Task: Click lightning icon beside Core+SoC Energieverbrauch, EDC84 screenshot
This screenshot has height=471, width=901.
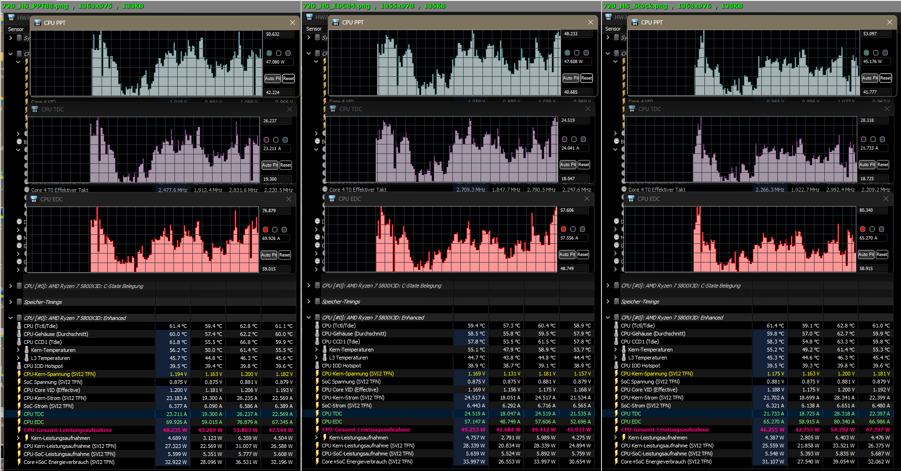Action: [317, 462]
